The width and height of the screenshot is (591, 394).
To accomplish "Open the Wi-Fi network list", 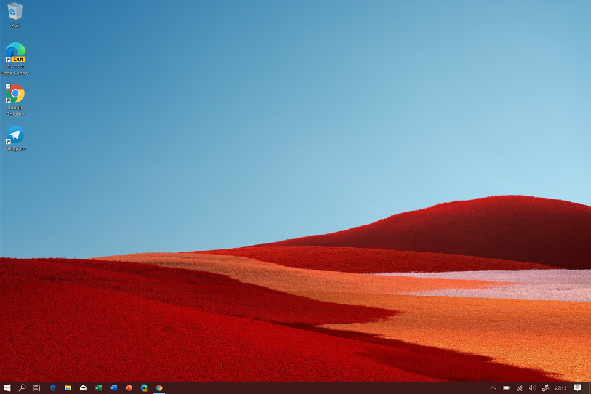I will click(519, 388).
